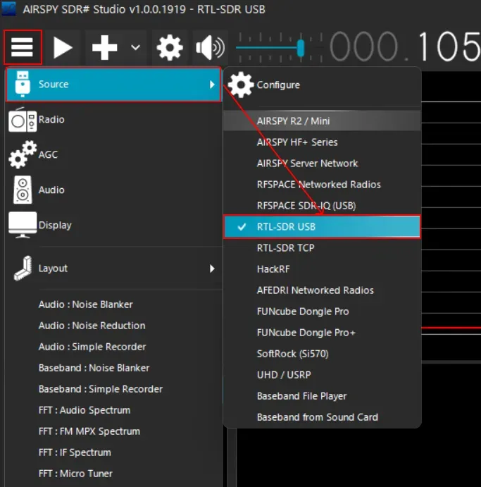Choose Baseband File Player source

coord(322,395)
